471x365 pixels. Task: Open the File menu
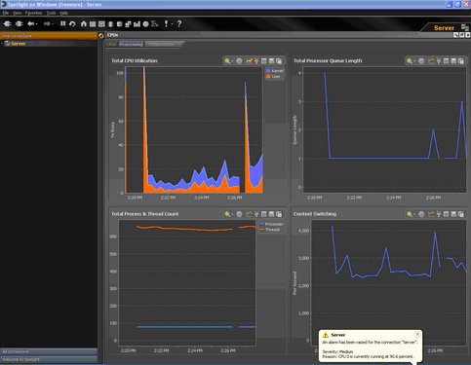tap(6, 13)
